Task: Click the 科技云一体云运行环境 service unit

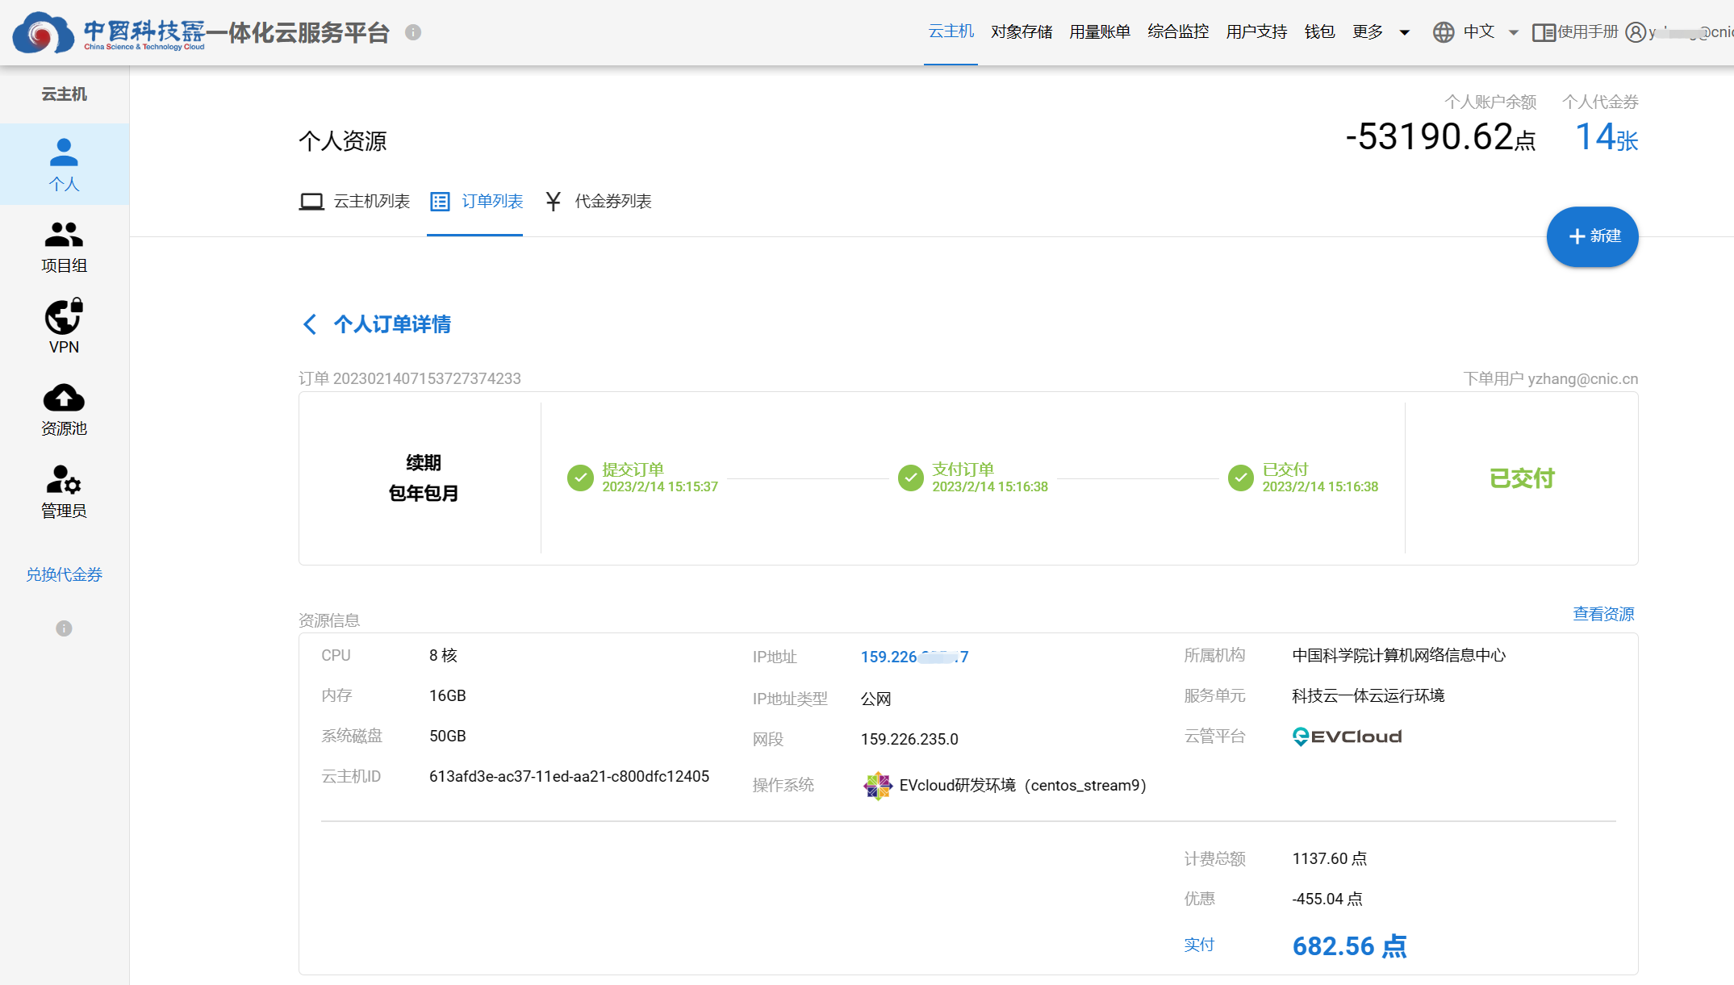Action: coord(1368,696)
